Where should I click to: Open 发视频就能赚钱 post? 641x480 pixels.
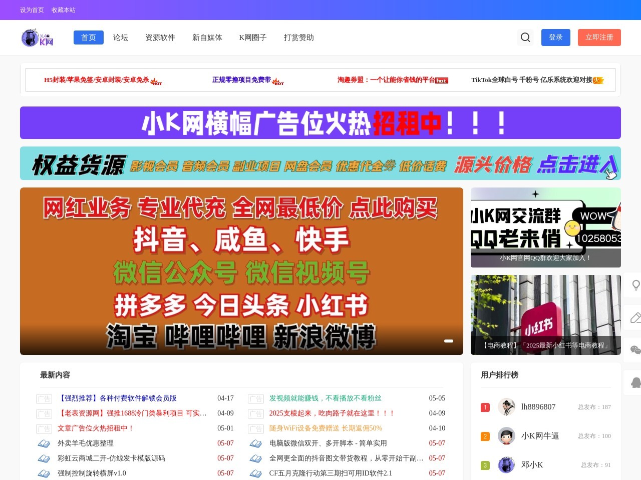tap(326, 398)
